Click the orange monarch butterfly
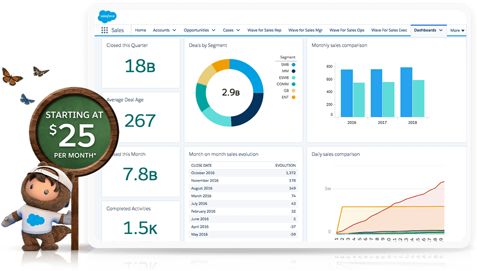The image size is (477, 271). pos(12,77)
